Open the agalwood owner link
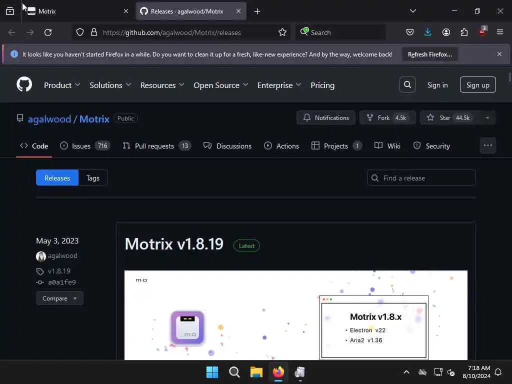The image size is (512, 384). click(x=49, y=119)
